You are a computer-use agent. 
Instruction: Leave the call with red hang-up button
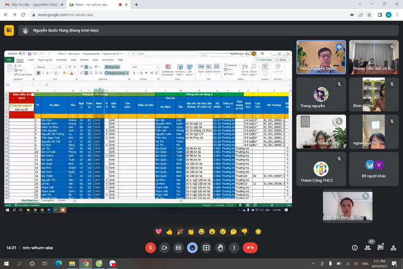tap(250, 248)
